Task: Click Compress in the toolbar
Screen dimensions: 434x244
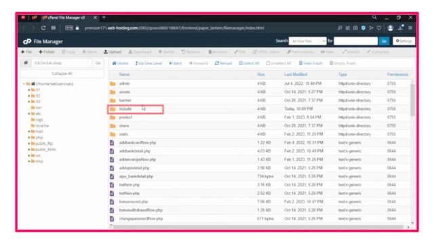Action: (378, 52)
